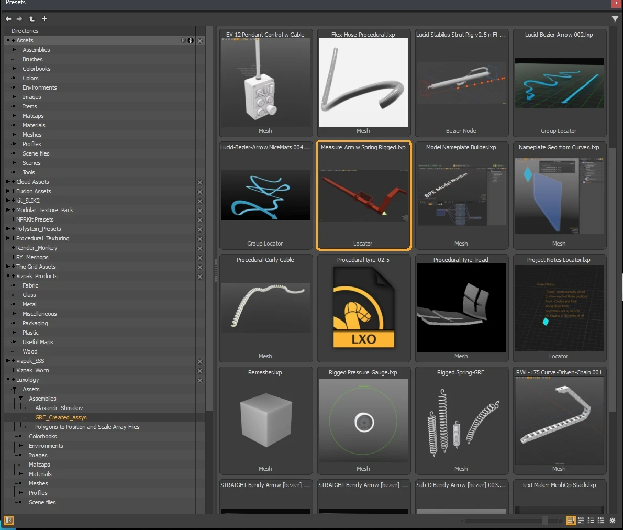Click the plus icon to add a directory path

pos(44,19)
